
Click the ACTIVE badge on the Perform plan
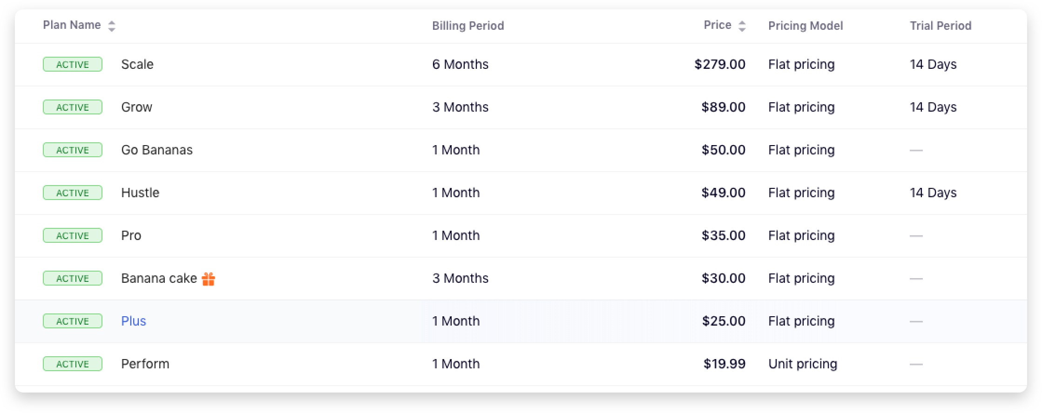pyautogui.click(x=72, y=364)
